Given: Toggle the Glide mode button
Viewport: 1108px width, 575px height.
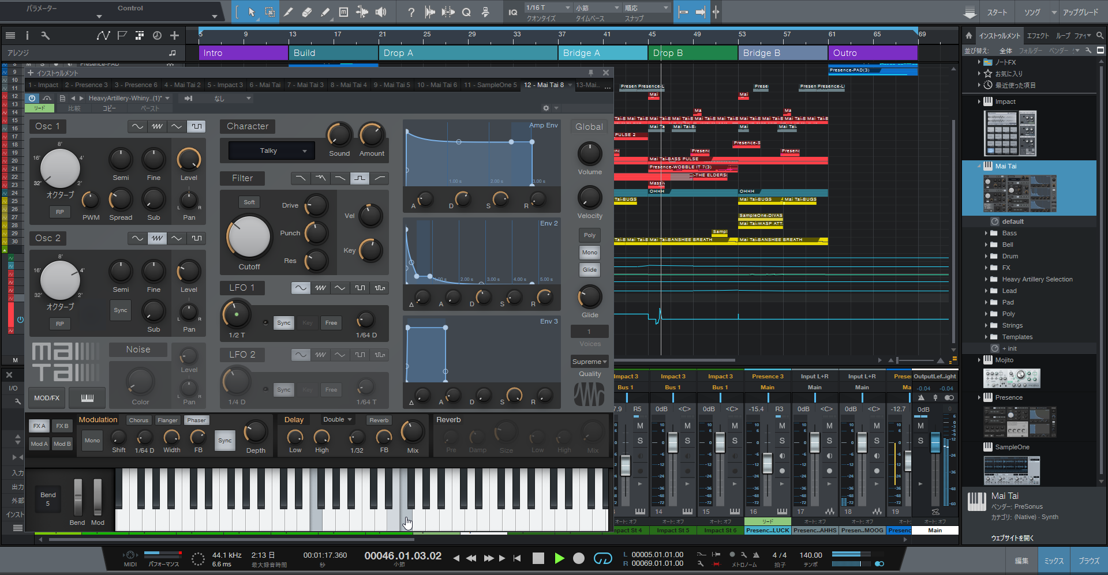Looking at the screenshot, I should tap(590, 270).
